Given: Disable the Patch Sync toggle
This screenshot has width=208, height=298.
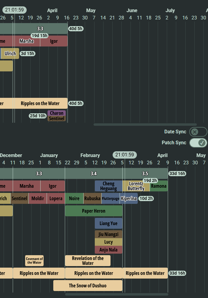Looking at the screenshot, I should (x=198, y=143).
